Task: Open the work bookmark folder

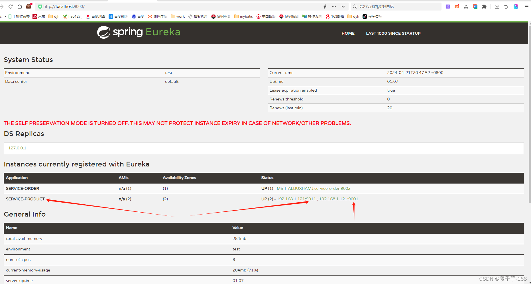Action: (178, 17)
